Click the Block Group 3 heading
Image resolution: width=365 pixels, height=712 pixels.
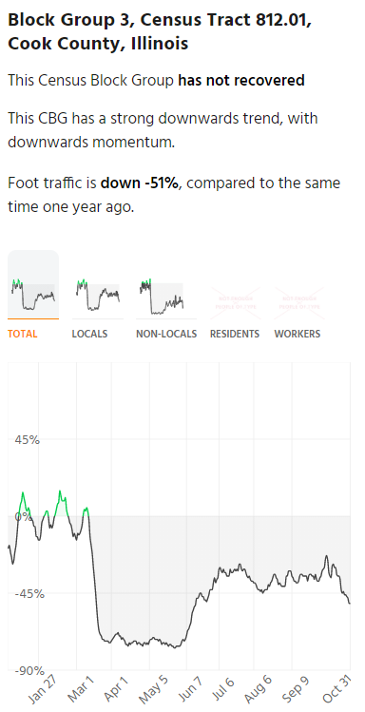click(160, 31)
